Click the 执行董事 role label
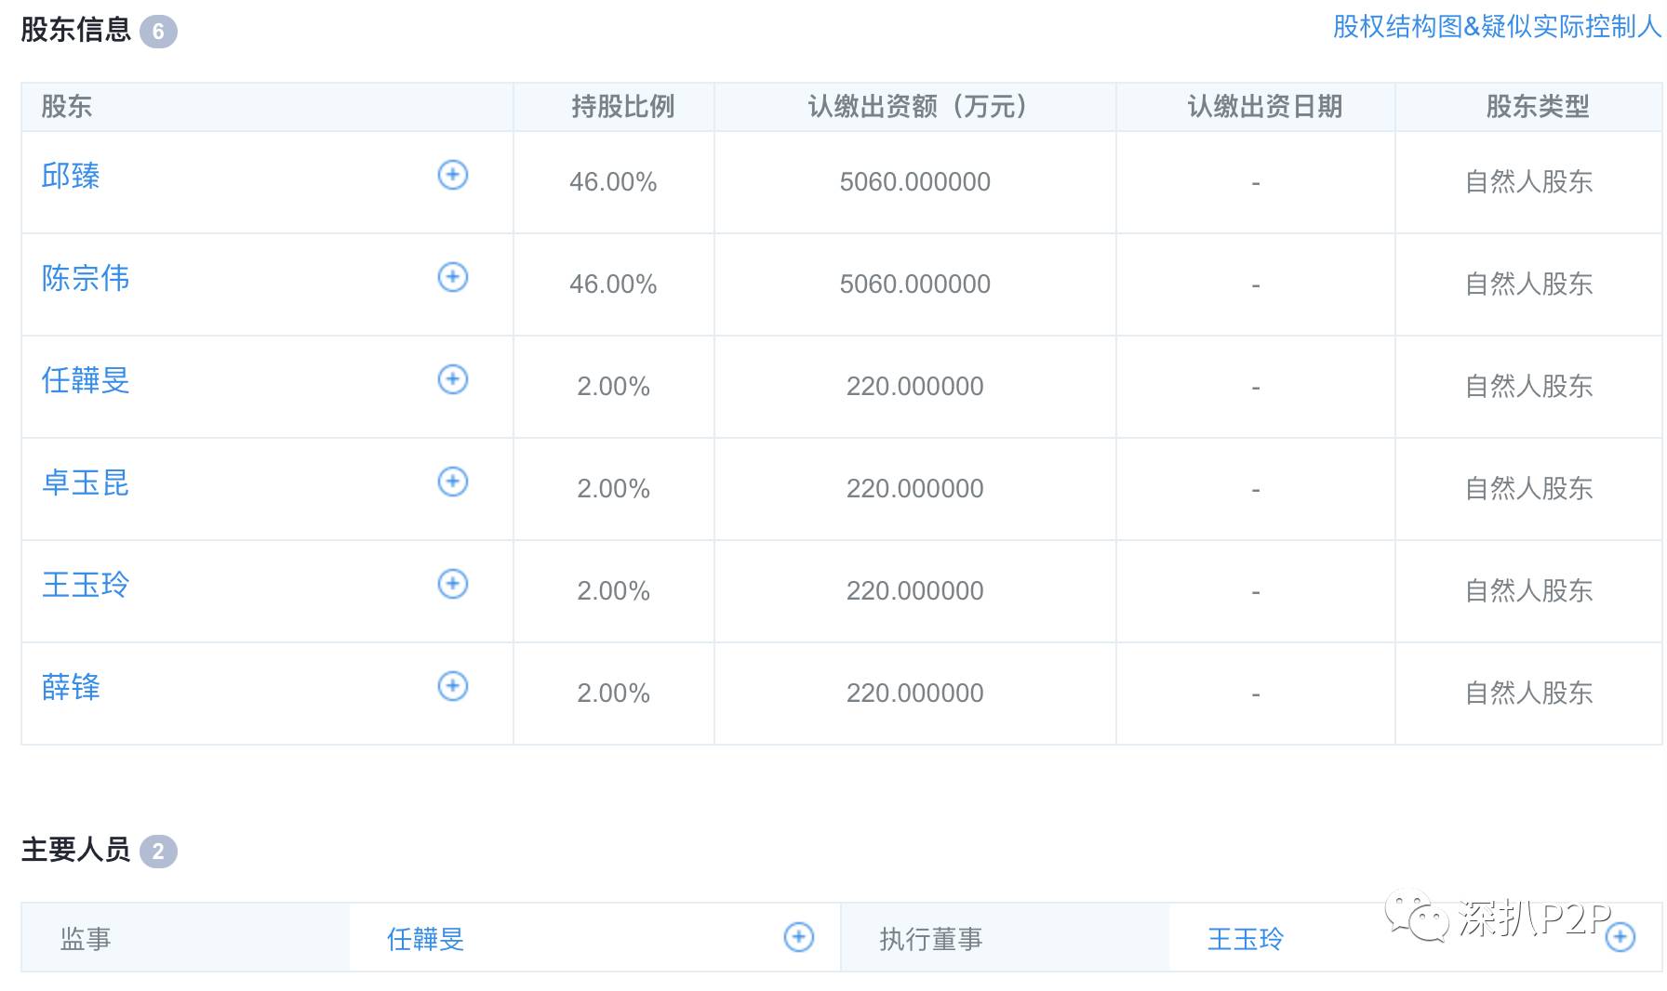Screen dimensions: 1667x991 [931, 939]
